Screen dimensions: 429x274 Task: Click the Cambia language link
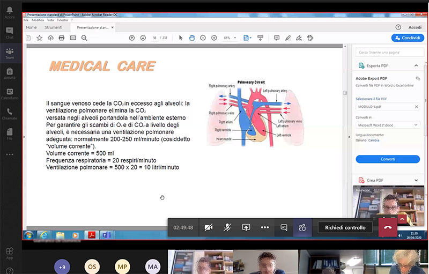[374, 140]
